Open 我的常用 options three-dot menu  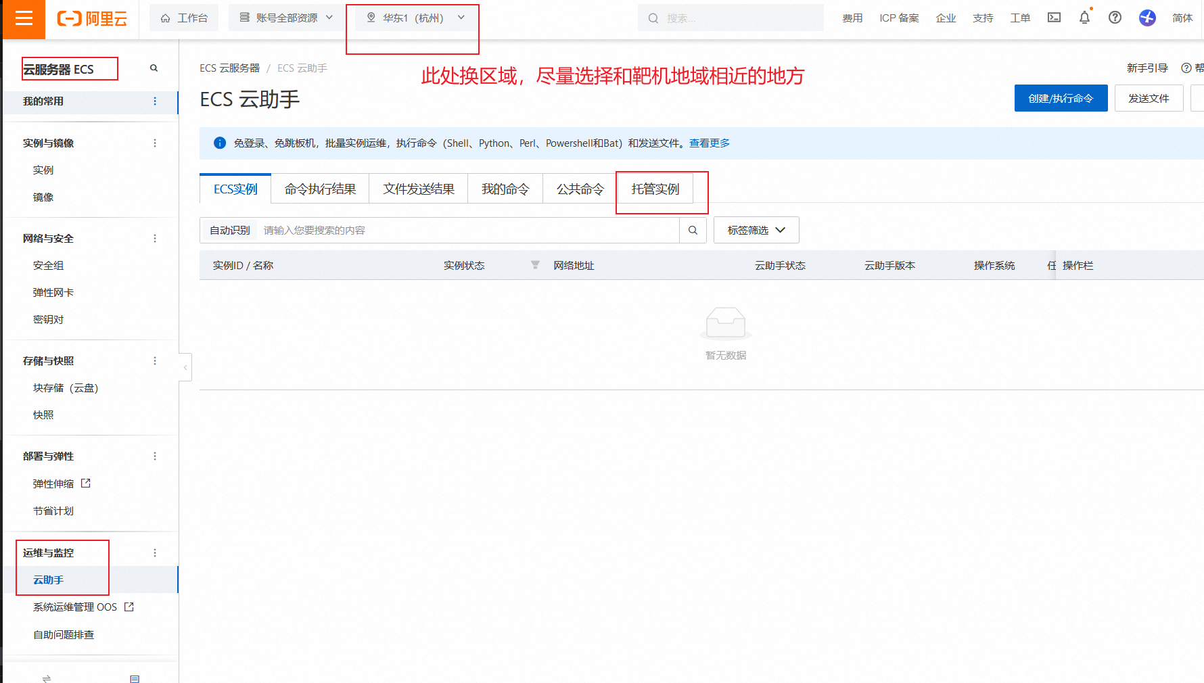pos(155,101)
